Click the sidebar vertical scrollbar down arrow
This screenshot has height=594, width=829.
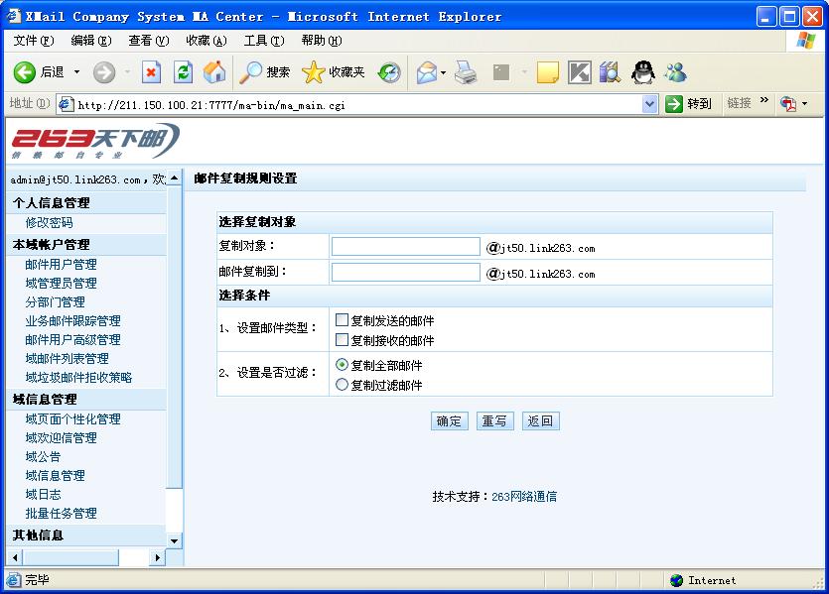point(175,540)
